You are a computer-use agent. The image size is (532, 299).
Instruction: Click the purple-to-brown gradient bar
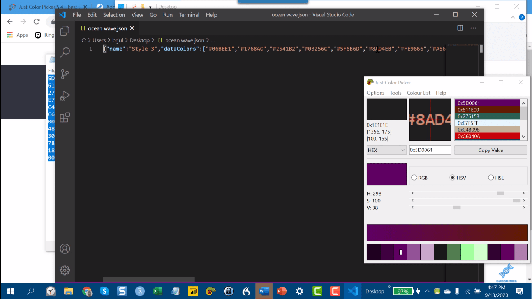[447, 232]
